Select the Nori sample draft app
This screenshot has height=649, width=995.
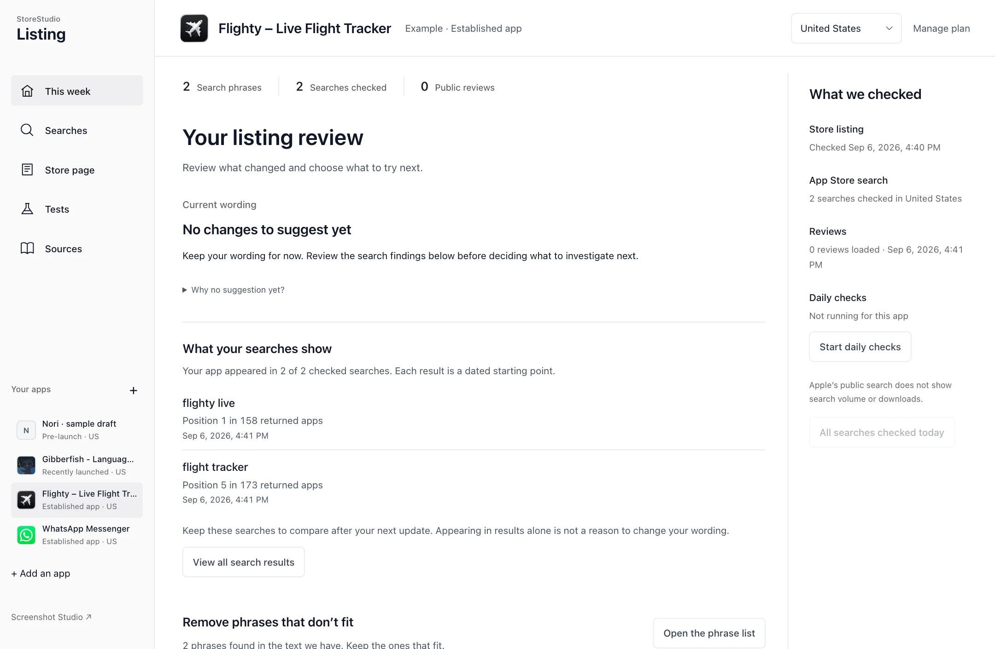(x=77, y=430)
